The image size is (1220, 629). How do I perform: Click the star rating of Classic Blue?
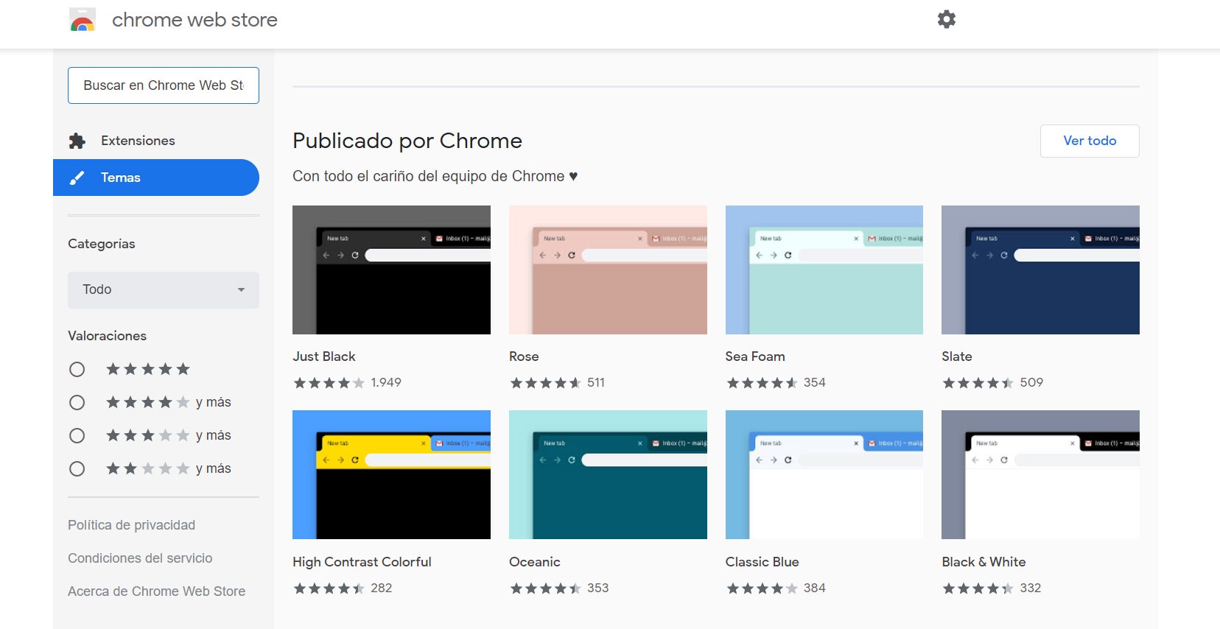click(762, 588)
